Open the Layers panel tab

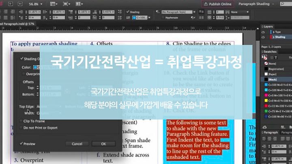tap(268, 27)
